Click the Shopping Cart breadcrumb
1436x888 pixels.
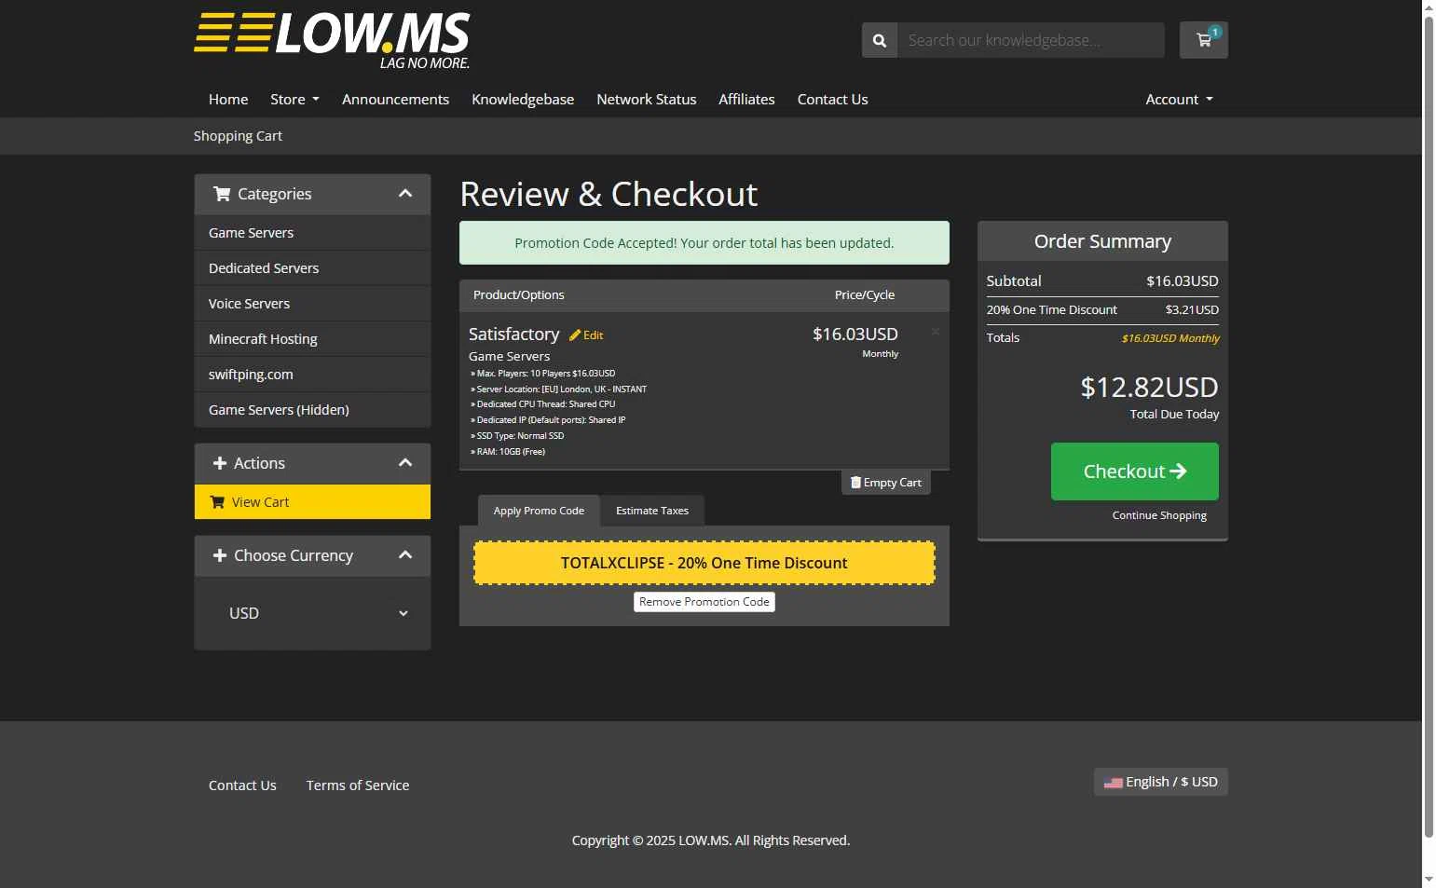[238, 136]
